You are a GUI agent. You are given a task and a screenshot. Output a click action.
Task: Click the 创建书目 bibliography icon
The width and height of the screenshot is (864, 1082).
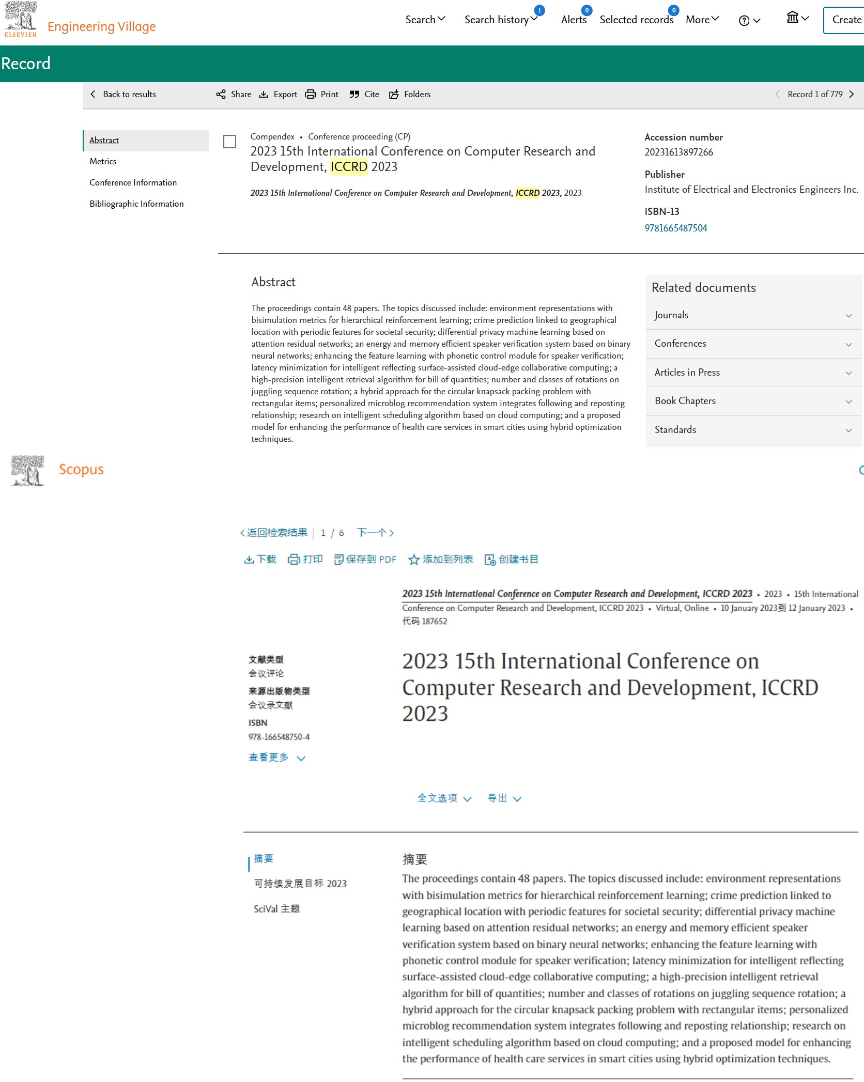click(490, 560)
